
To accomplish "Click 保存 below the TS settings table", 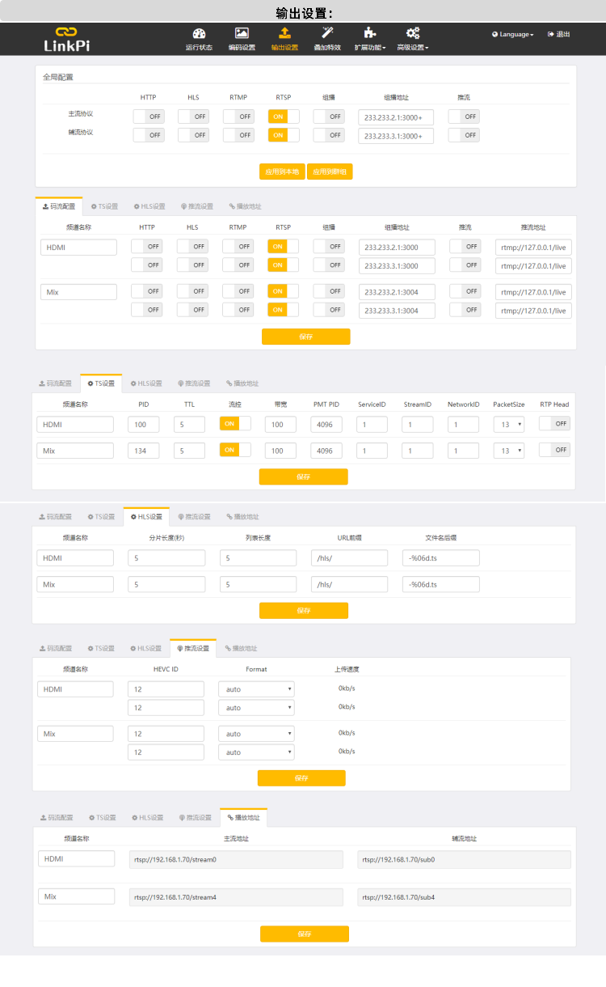I will point(304,477).
